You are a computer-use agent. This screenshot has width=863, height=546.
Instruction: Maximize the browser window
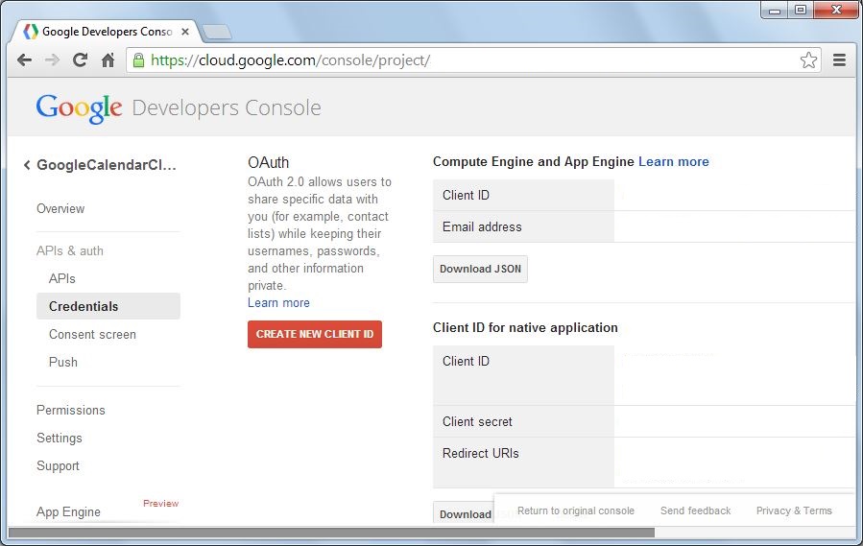(x=801, y=10)
